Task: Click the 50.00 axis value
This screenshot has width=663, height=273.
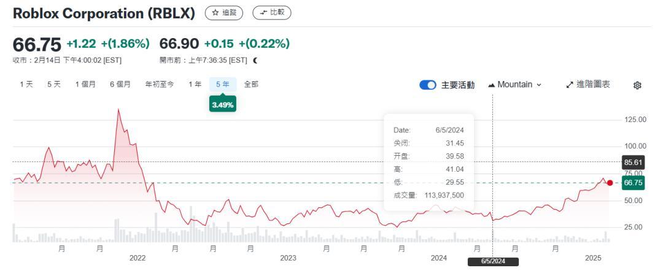Action: 634,201
